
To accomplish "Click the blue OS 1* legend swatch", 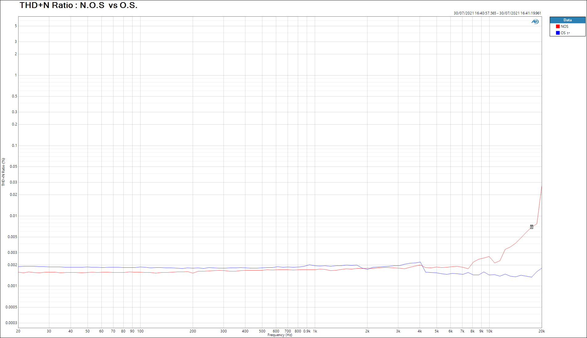I will (558, 33).
